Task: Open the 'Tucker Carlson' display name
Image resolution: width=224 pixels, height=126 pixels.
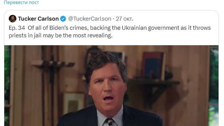Action: click(x=38, y=19)
